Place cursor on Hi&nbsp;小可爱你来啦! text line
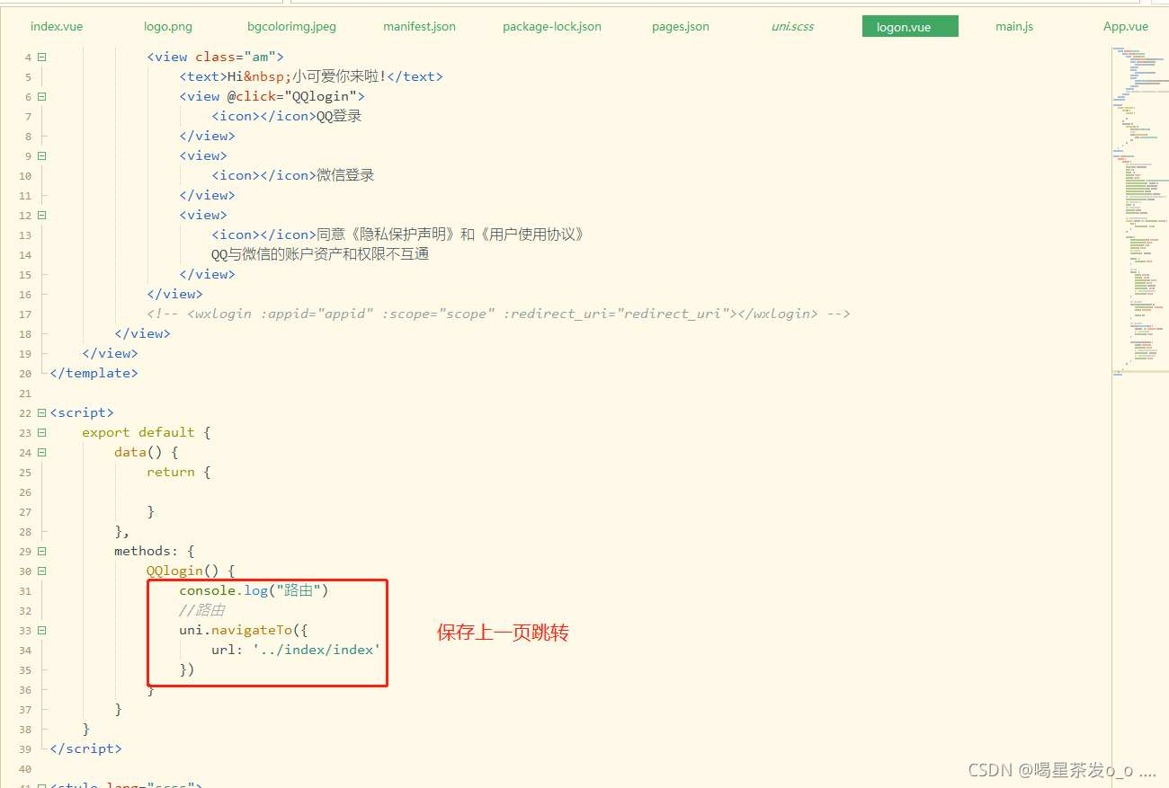This screenshot has height=788, width=1169. [311, 76]
